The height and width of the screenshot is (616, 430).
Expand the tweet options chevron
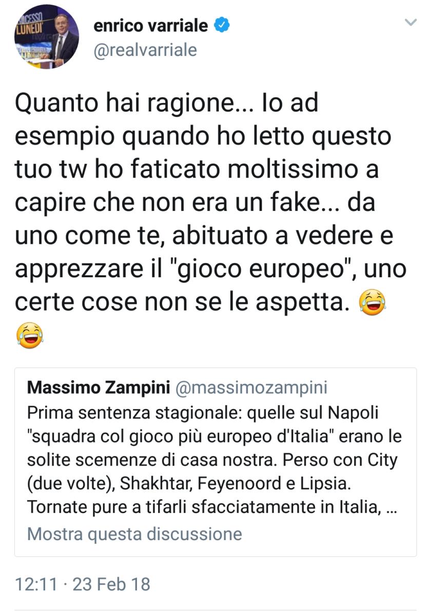tap(411, 22)
